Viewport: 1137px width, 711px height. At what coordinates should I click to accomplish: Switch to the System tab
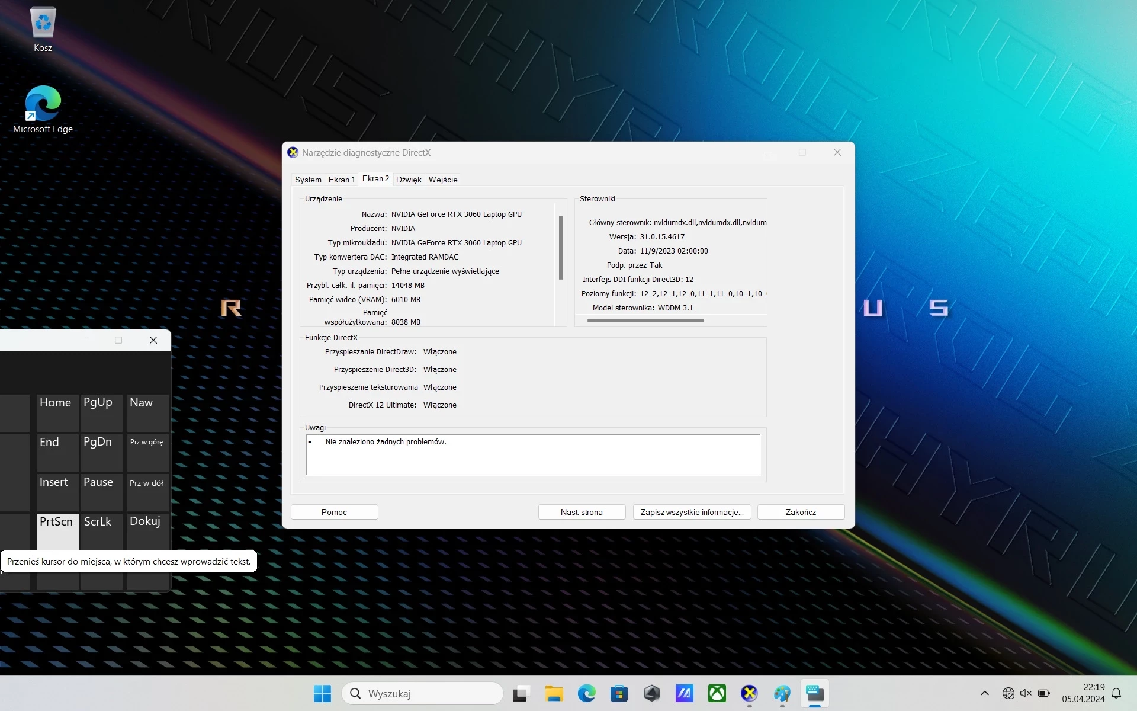tap(308, 180)
